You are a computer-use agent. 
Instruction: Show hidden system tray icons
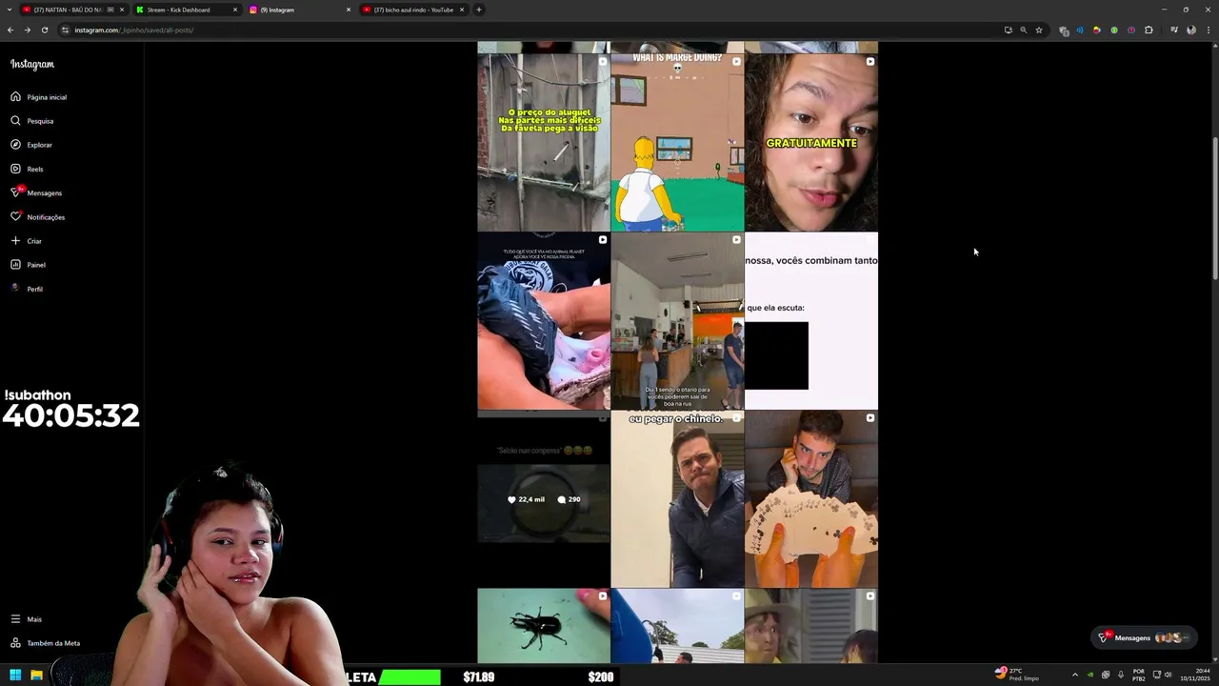pyautogui.click(x=1075, y=675)
